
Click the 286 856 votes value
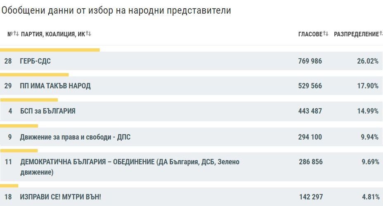pyautogui.click(x=310, y=162)
